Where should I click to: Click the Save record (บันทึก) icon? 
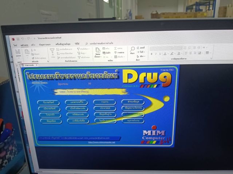104,53
